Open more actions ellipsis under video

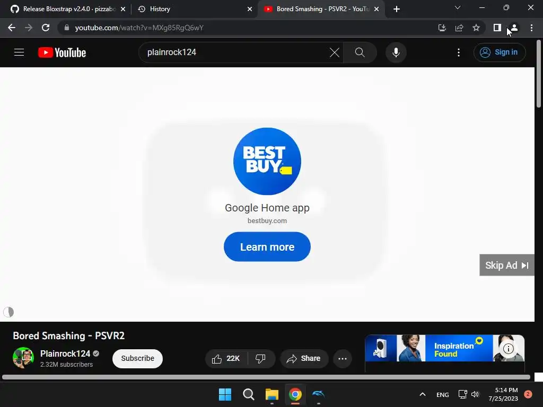(x=343, y=359)
